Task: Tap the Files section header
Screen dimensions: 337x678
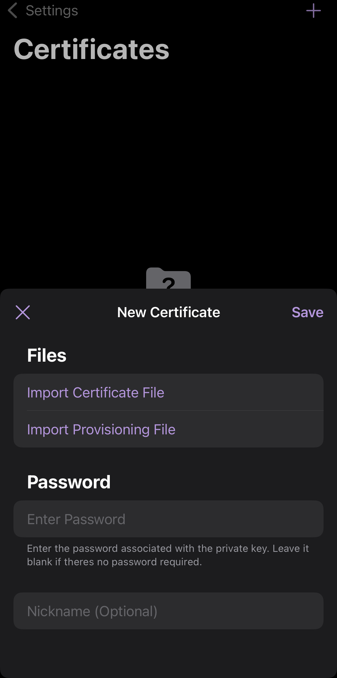Action: (x=47, y=355)
